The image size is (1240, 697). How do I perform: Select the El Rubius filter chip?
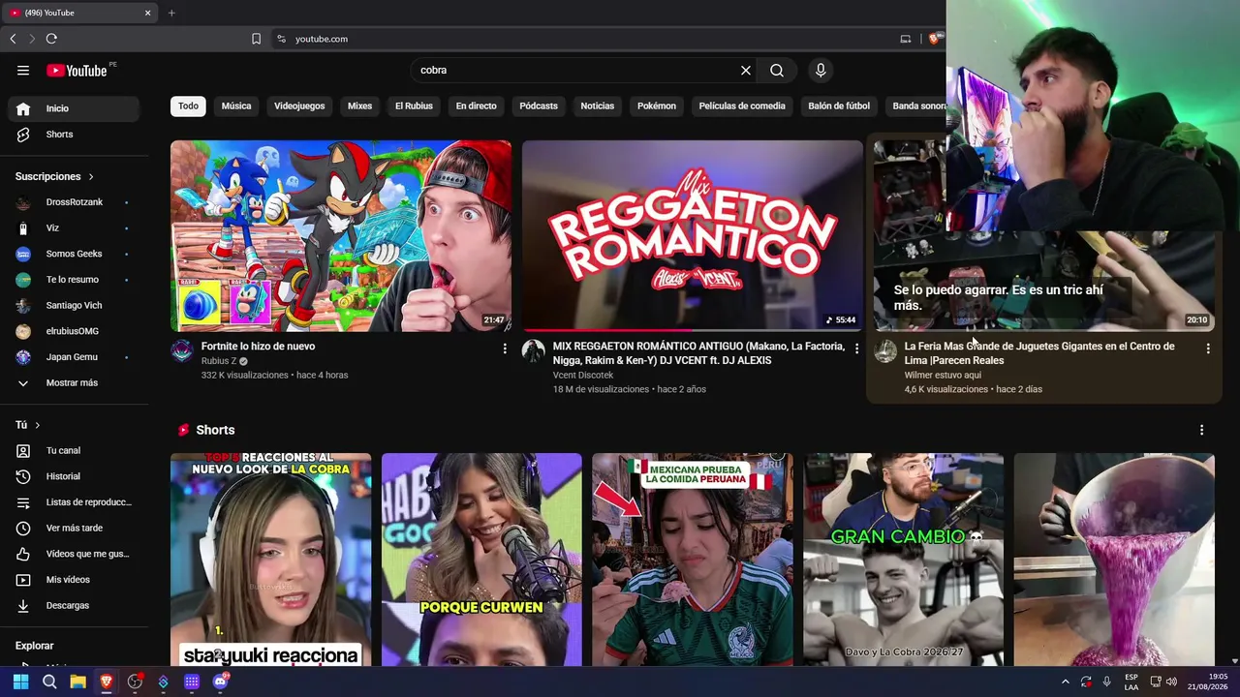coord(414,106)
